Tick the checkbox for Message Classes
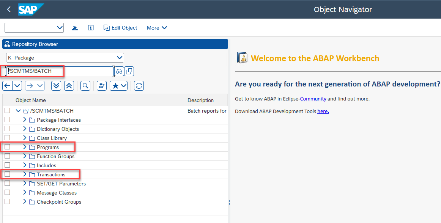This screenshot has width=441, height=223. pyautogui.click(x=7, y=192)
